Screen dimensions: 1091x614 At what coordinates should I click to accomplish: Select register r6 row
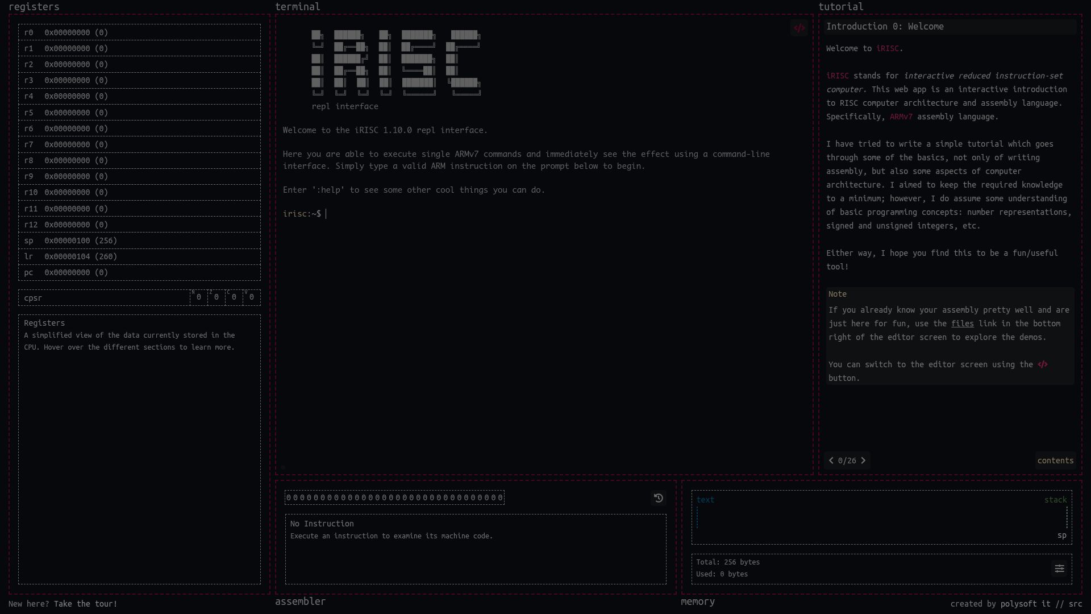point(139,128)
